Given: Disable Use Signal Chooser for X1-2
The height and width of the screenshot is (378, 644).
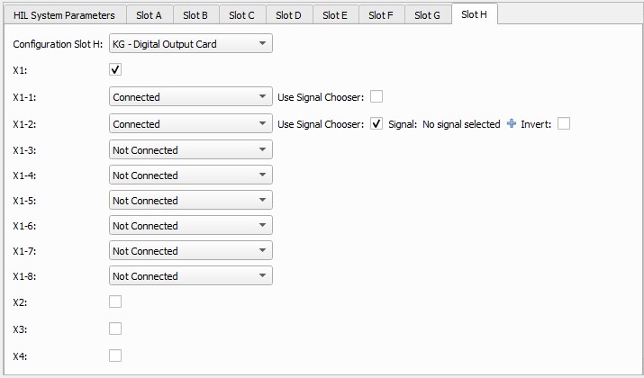Looking at the screenshot, I should click(x=376, y=123).
